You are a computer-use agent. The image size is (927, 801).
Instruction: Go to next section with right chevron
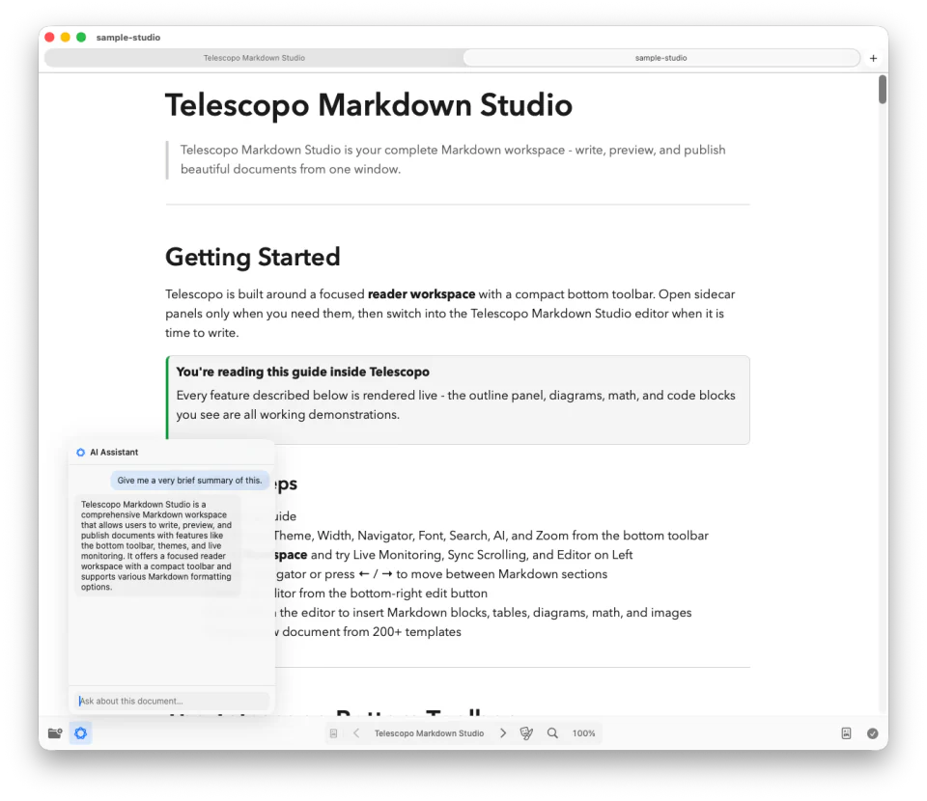503,733
